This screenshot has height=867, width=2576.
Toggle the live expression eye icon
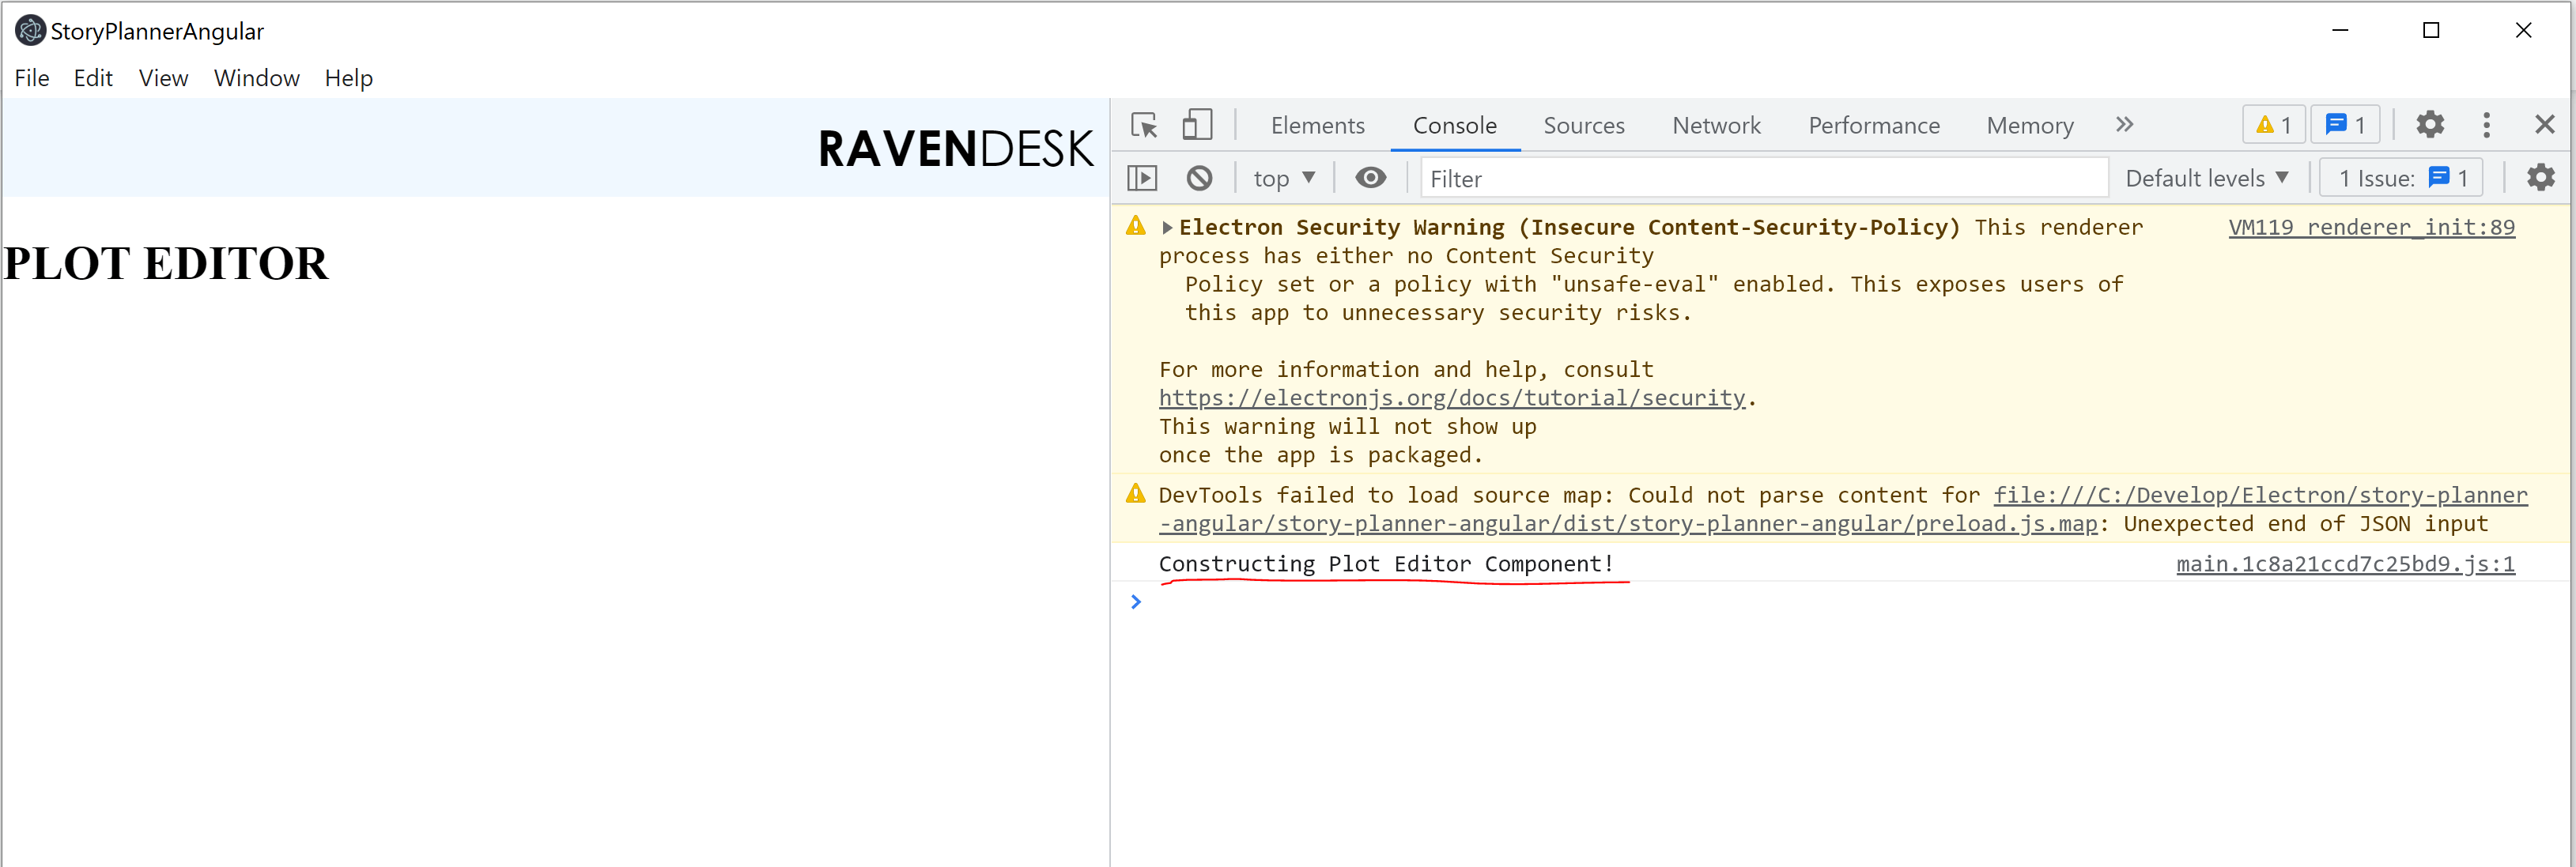[x=1370, y=177]
